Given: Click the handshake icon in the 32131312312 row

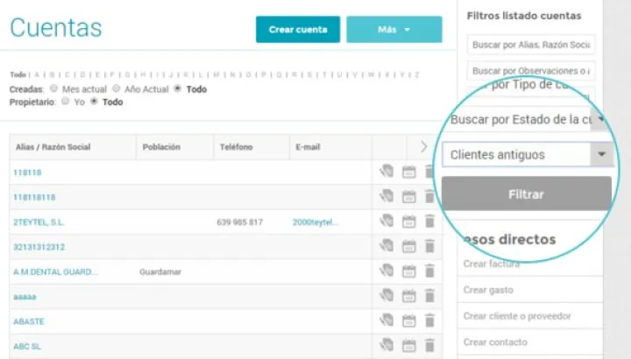Looking at the screenshot, I should [386, 246].
